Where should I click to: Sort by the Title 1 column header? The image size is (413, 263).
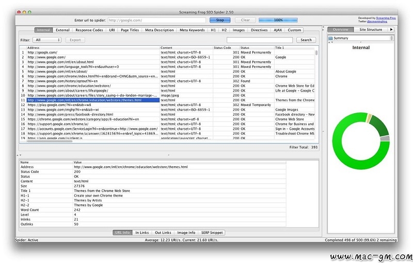click(294, 48)
